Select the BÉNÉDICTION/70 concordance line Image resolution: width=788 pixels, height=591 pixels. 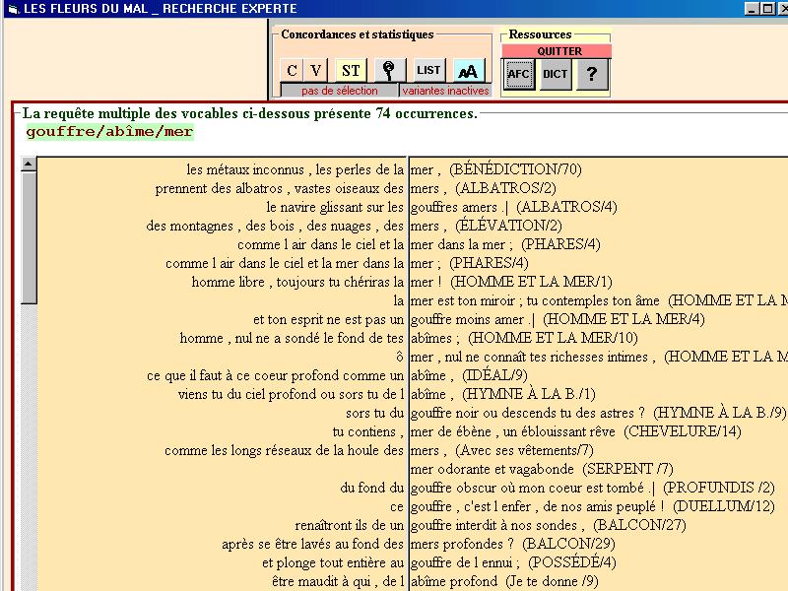pyautogui.click(x=496, y=169)
